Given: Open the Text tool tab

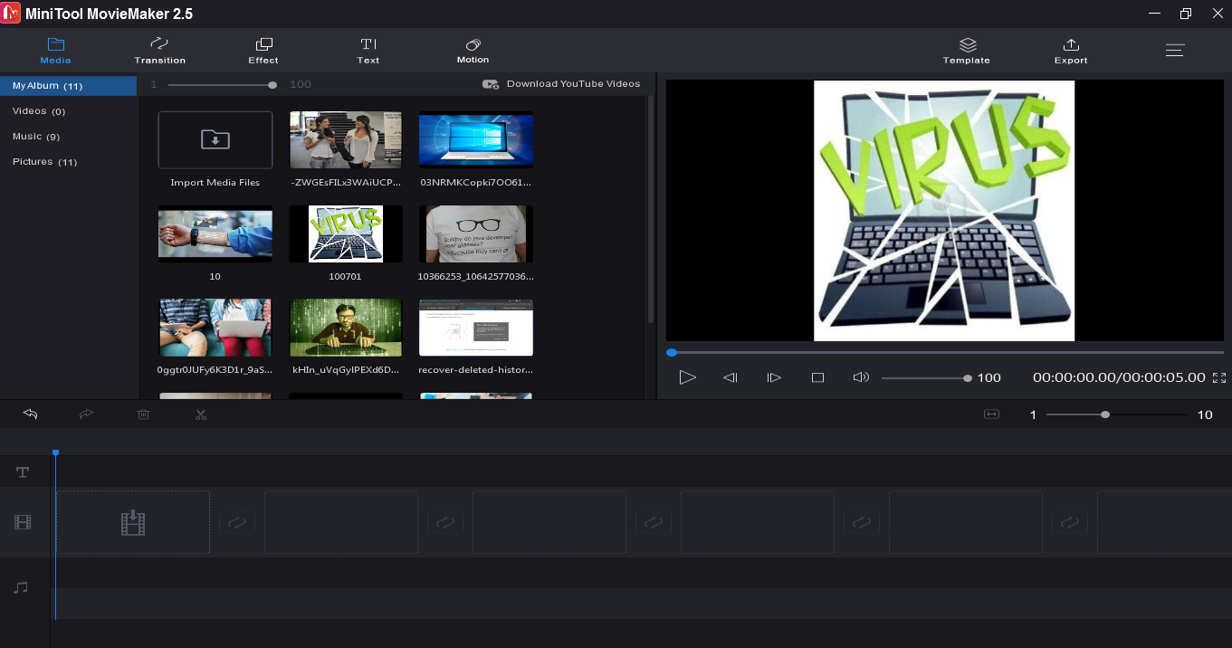Looking at the screenshot, I should pyautogui.click(x=368, y=51).
